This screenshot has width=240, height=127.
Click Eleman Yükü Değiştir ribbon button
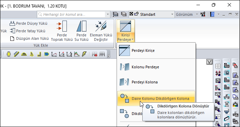click(101, 31)
